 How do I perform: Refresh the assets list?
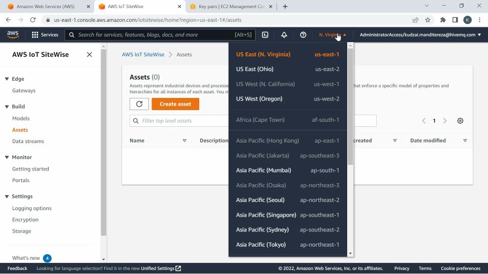(x=139, y=104)
